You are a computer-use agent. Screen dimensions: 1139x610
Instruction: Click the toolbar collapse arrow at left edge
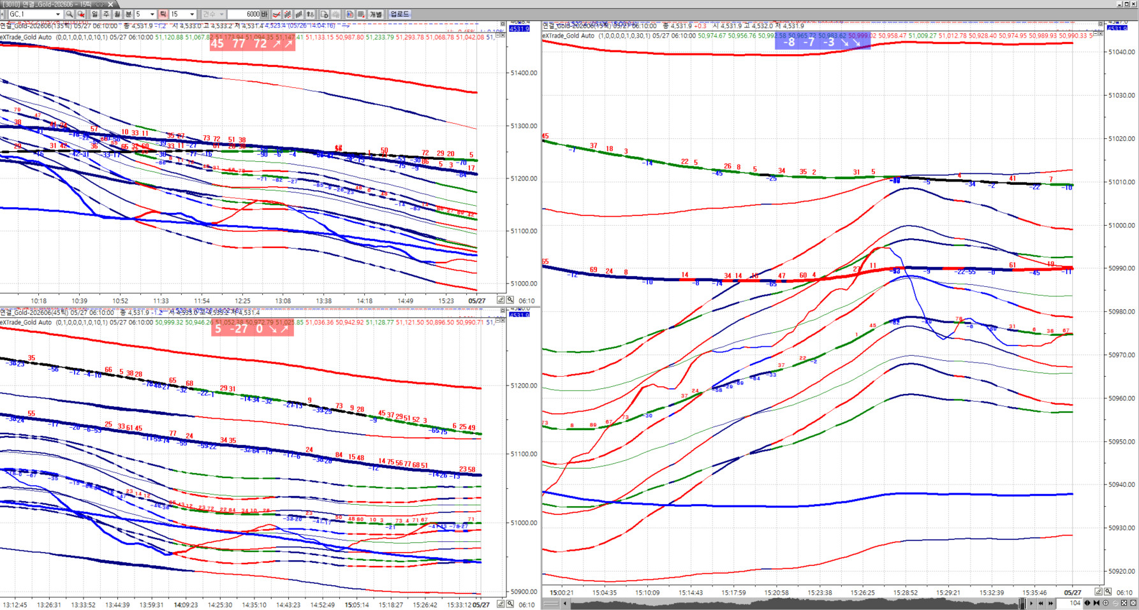point(3,14)
